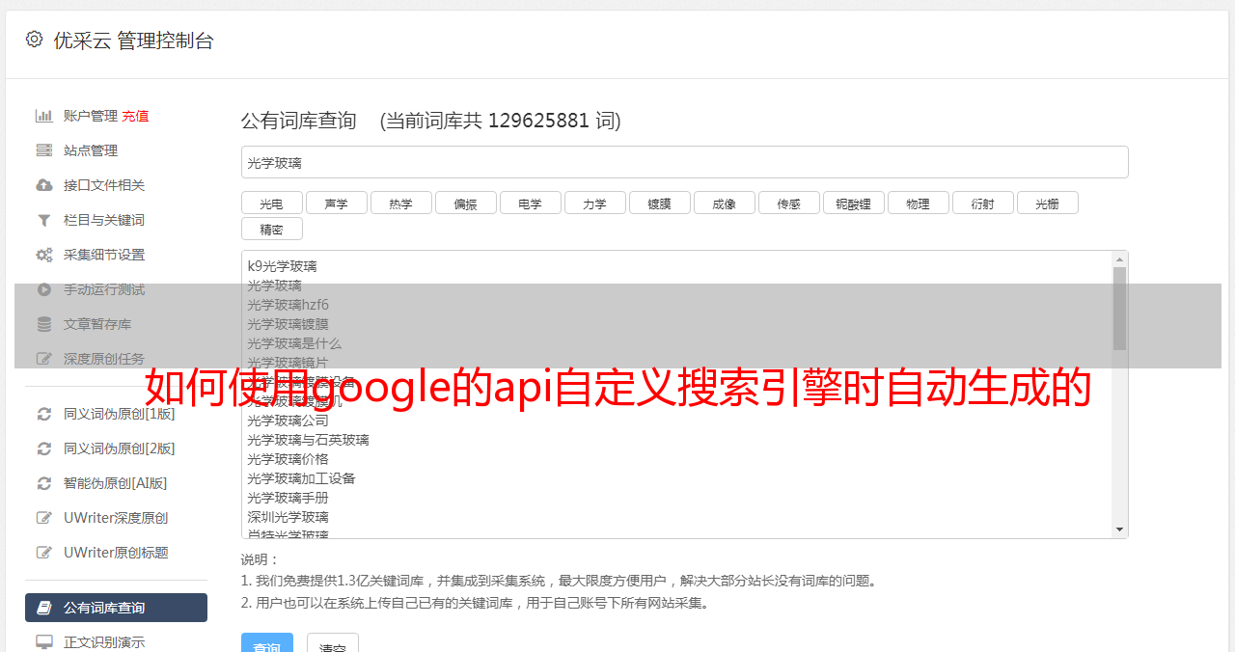Viewport: 1235px width, 652px height.
Task: Click the gears icon for 采集细节设置
Action: (43, 255)
